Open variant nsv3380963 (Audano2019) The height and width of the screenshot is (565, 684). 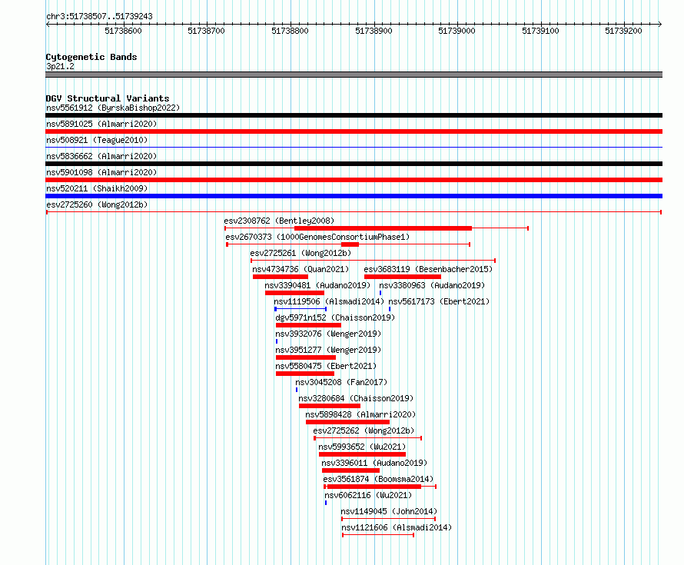coord(432,285)
